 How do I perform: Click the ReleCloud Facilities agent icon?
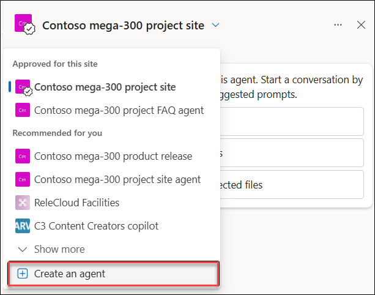pos(23,203)
